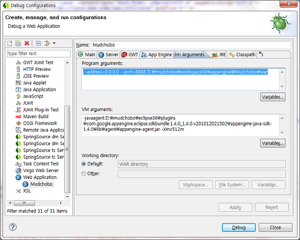This screenshot has height=240, width=300.
Task: Click the help question mark icon
Action: point(12,227)
